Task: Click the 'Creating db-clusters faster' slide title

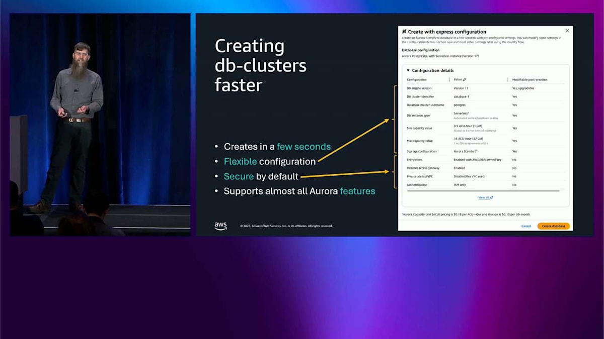Action: [261, 66]
